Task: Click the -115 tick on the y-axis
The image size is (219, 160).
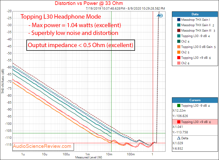Action: (8, 145)
